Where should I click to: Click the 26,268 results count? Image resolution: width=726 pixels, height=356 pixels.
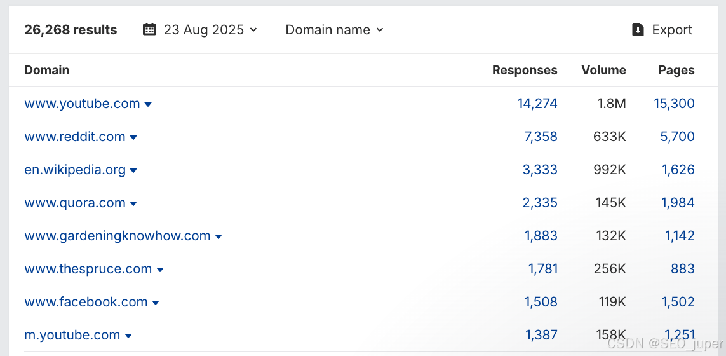71,30
